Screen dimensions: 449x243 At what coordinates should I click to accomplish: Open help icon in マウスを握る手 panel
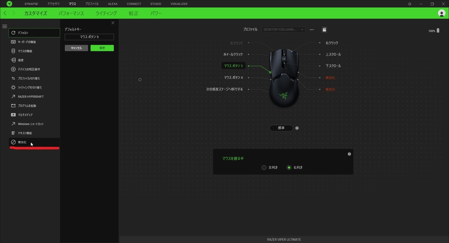[349, 154]
